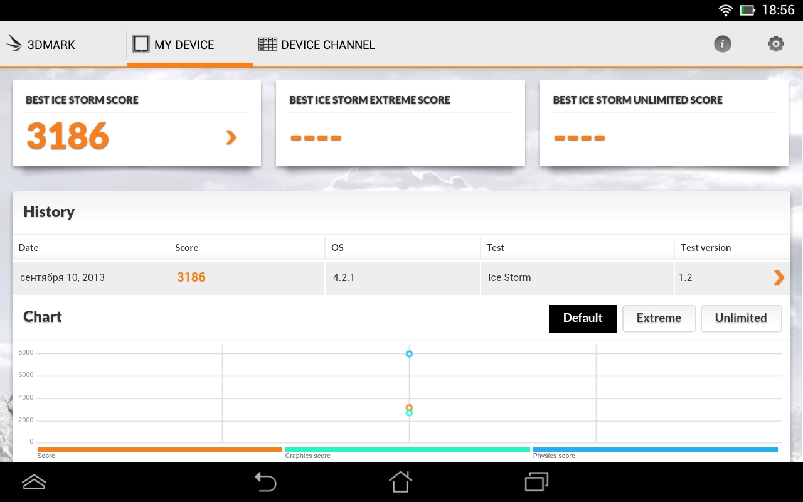Click the large 3186 best score

pos(68,136)
